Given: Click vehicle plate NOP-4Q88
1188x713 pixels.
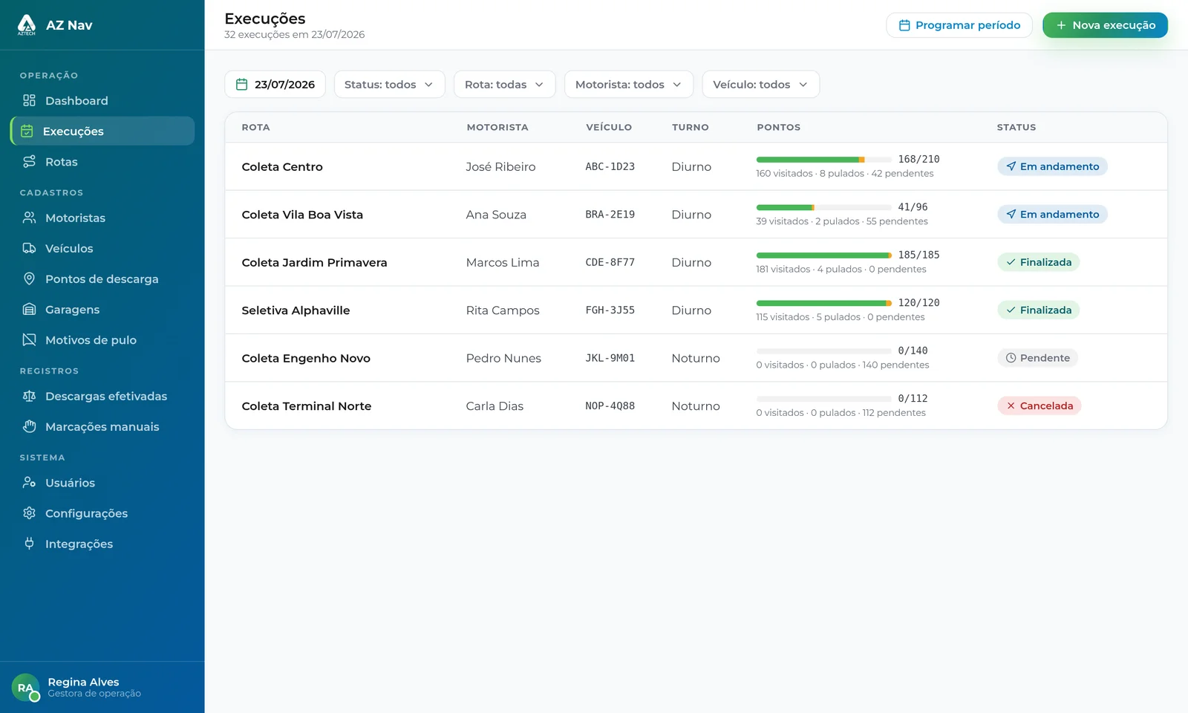Looking at the screenshot, I should tap(610, 406).
